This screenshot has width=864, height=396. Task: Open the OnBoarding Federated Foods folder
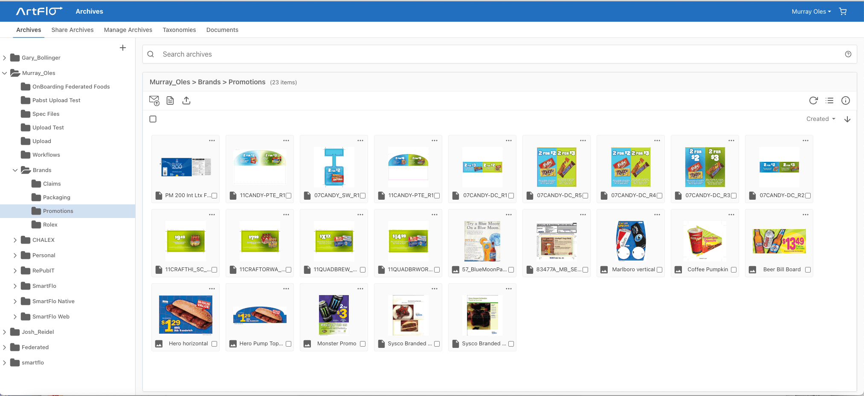[x=71, y=87]
